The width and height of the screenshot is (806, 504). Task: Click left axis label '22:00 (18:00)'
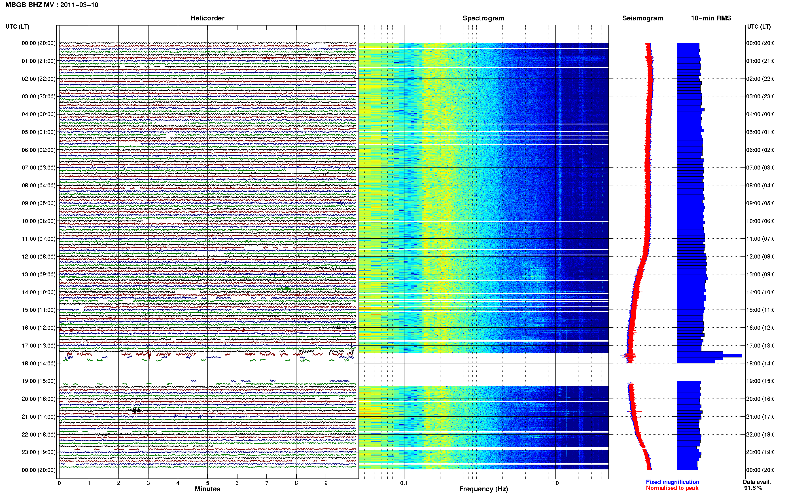click(39, 435)
